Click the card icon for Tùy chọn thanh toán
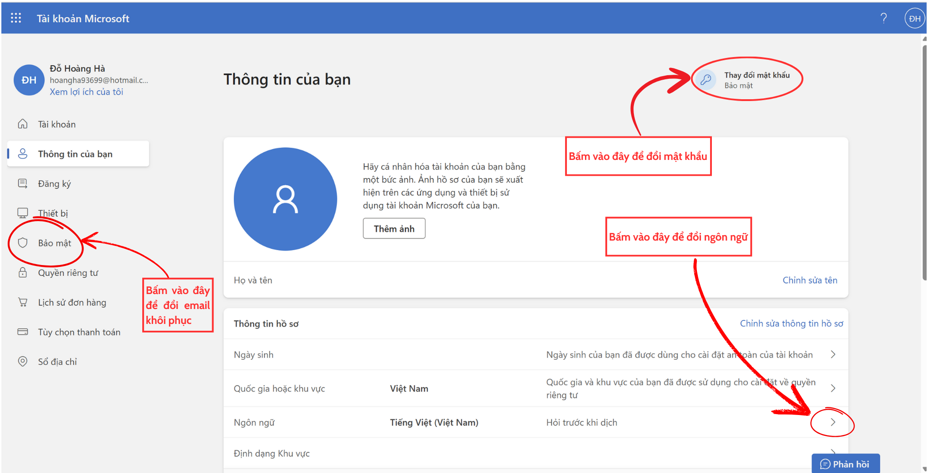 click(x=23, y=332)
